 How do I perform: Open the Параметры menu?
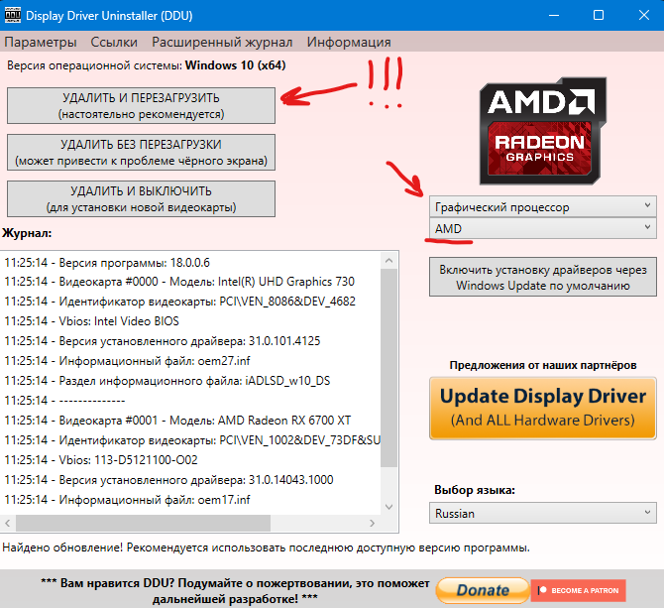tap(41, 42)
